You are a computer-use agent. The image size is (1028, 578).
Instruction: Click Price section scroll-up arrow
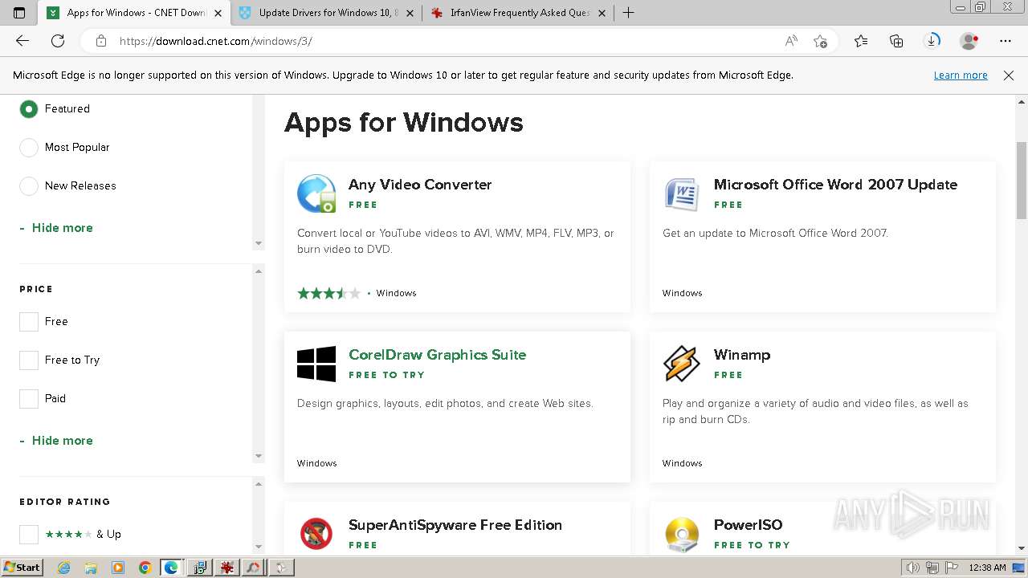pos(259,271)
